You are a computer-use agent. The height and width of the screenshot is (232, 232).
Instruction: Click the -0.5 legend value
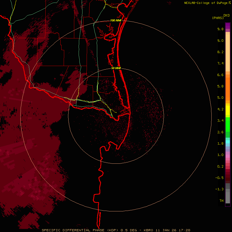click(x=219, y=178)
